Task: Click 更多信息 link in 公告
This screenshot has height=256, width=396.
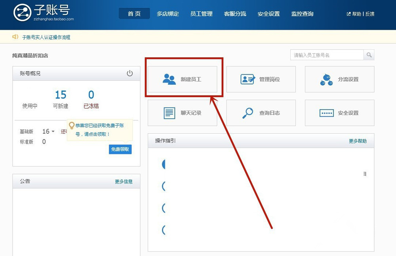Action: pos(124,182)
